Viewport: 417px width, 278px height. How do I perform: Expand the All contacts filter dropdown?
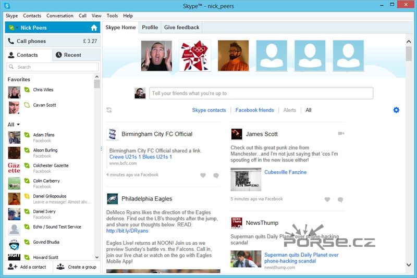click(x=14, y=124)
